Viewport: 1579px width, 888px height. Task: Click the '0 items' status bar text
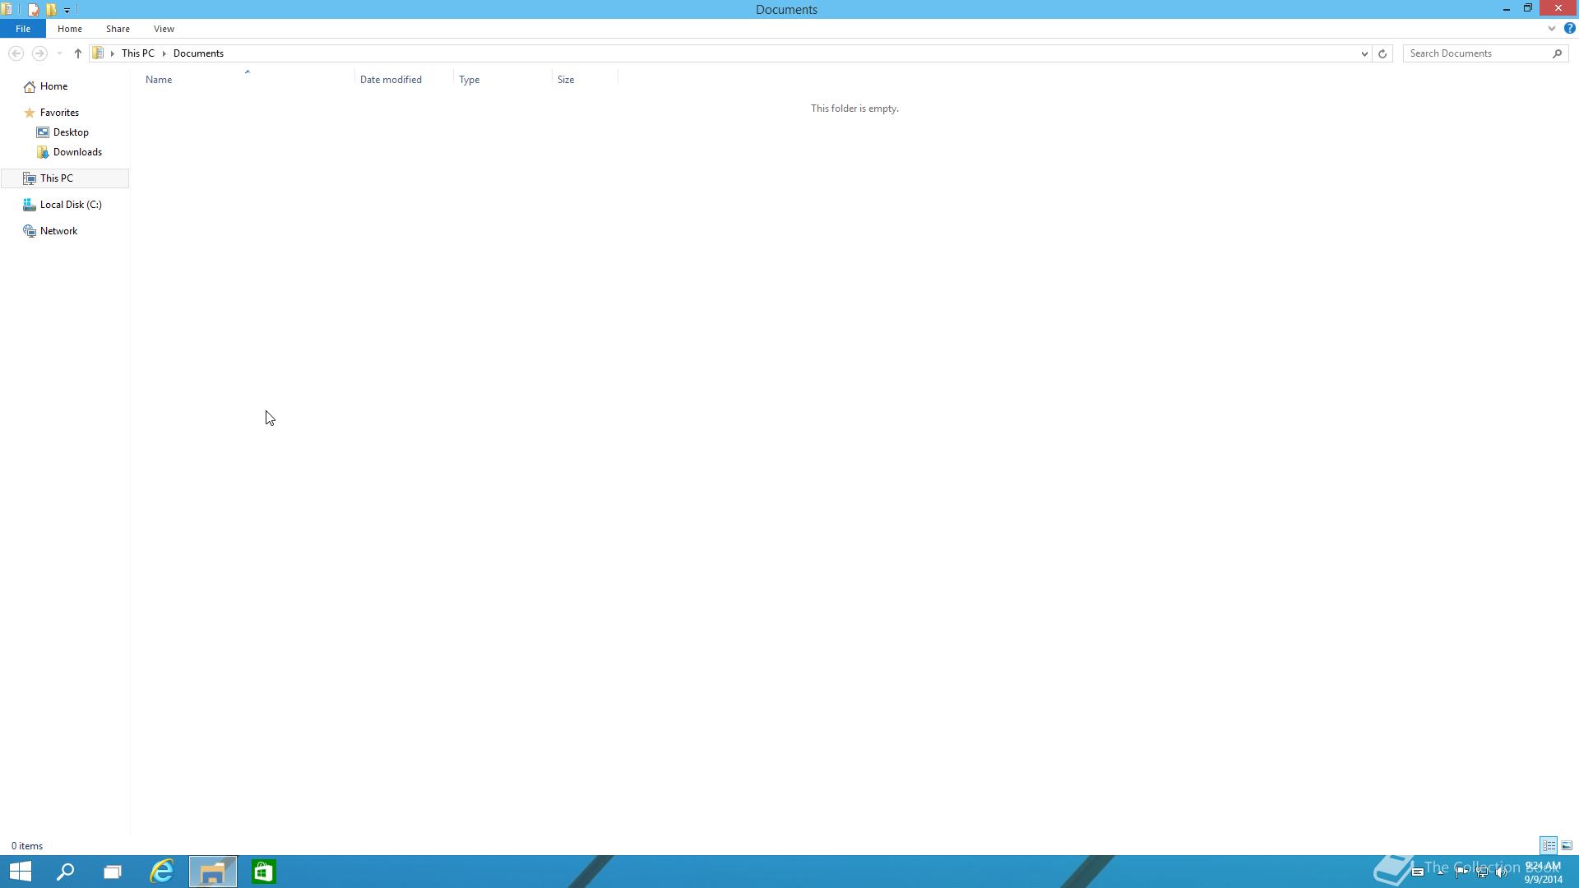pyautogui.click(x=27, y=846)
